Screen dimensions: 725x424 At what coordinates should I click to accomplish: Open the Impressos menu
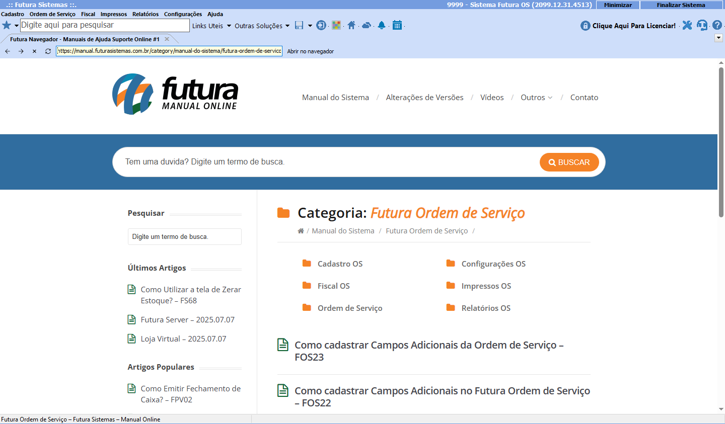pos(114,14)
